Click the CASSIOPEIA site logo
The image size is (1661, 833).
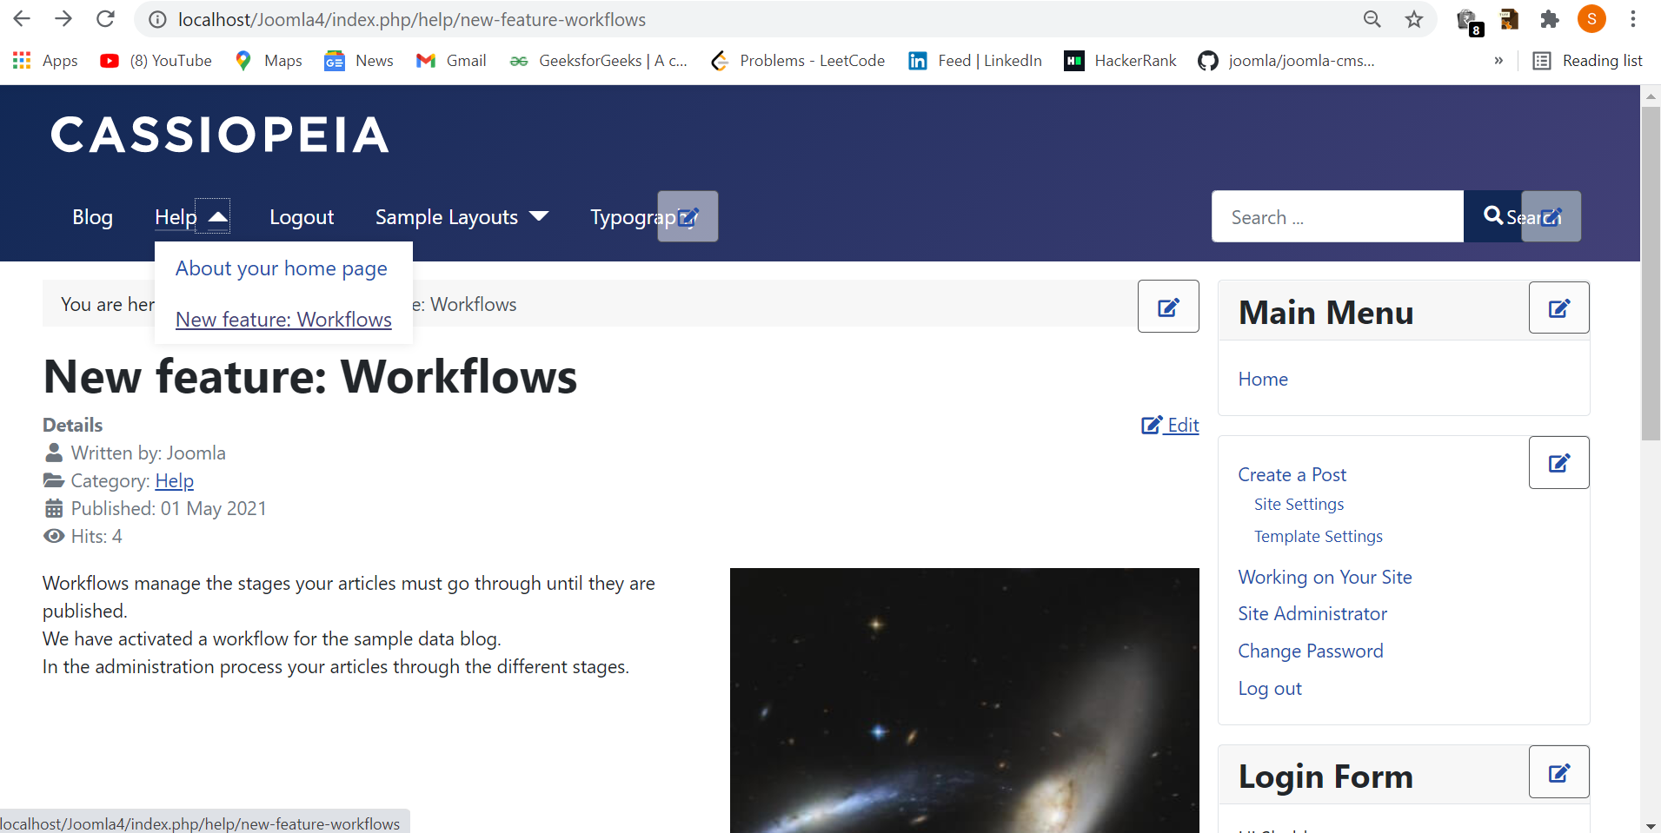(x=219, y=136)
